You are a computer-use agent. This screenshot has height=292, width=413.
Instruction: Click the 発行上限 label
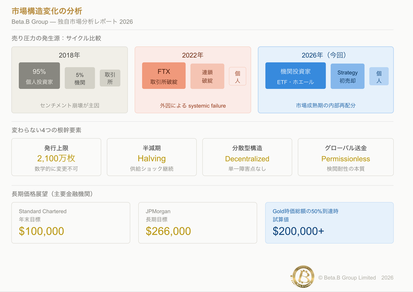coord(57,148)
